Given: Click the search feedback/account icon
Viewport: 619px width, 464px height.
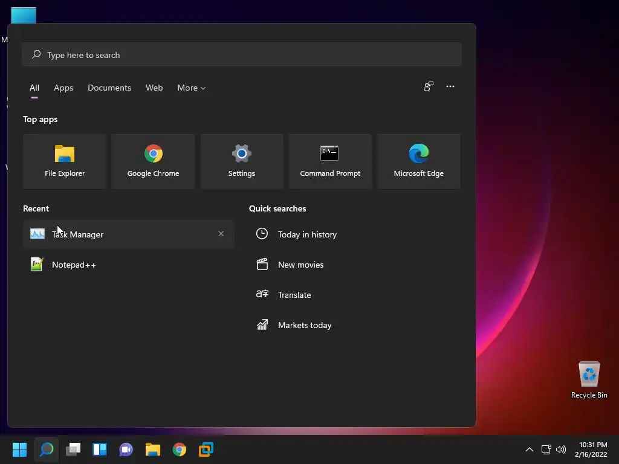Looking at the screenshot, I should (x=429, y=86).
